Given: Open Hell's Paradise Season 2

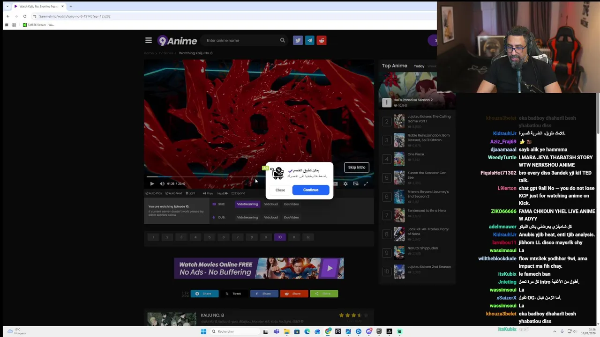Looking at the screenshot, I should pyautogui.click(x=412, y=100).
